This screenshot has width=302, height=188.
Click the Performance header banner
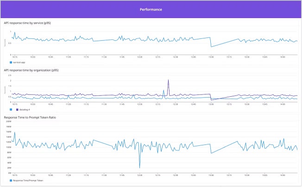pyautogui.click(x=151, y=9)
